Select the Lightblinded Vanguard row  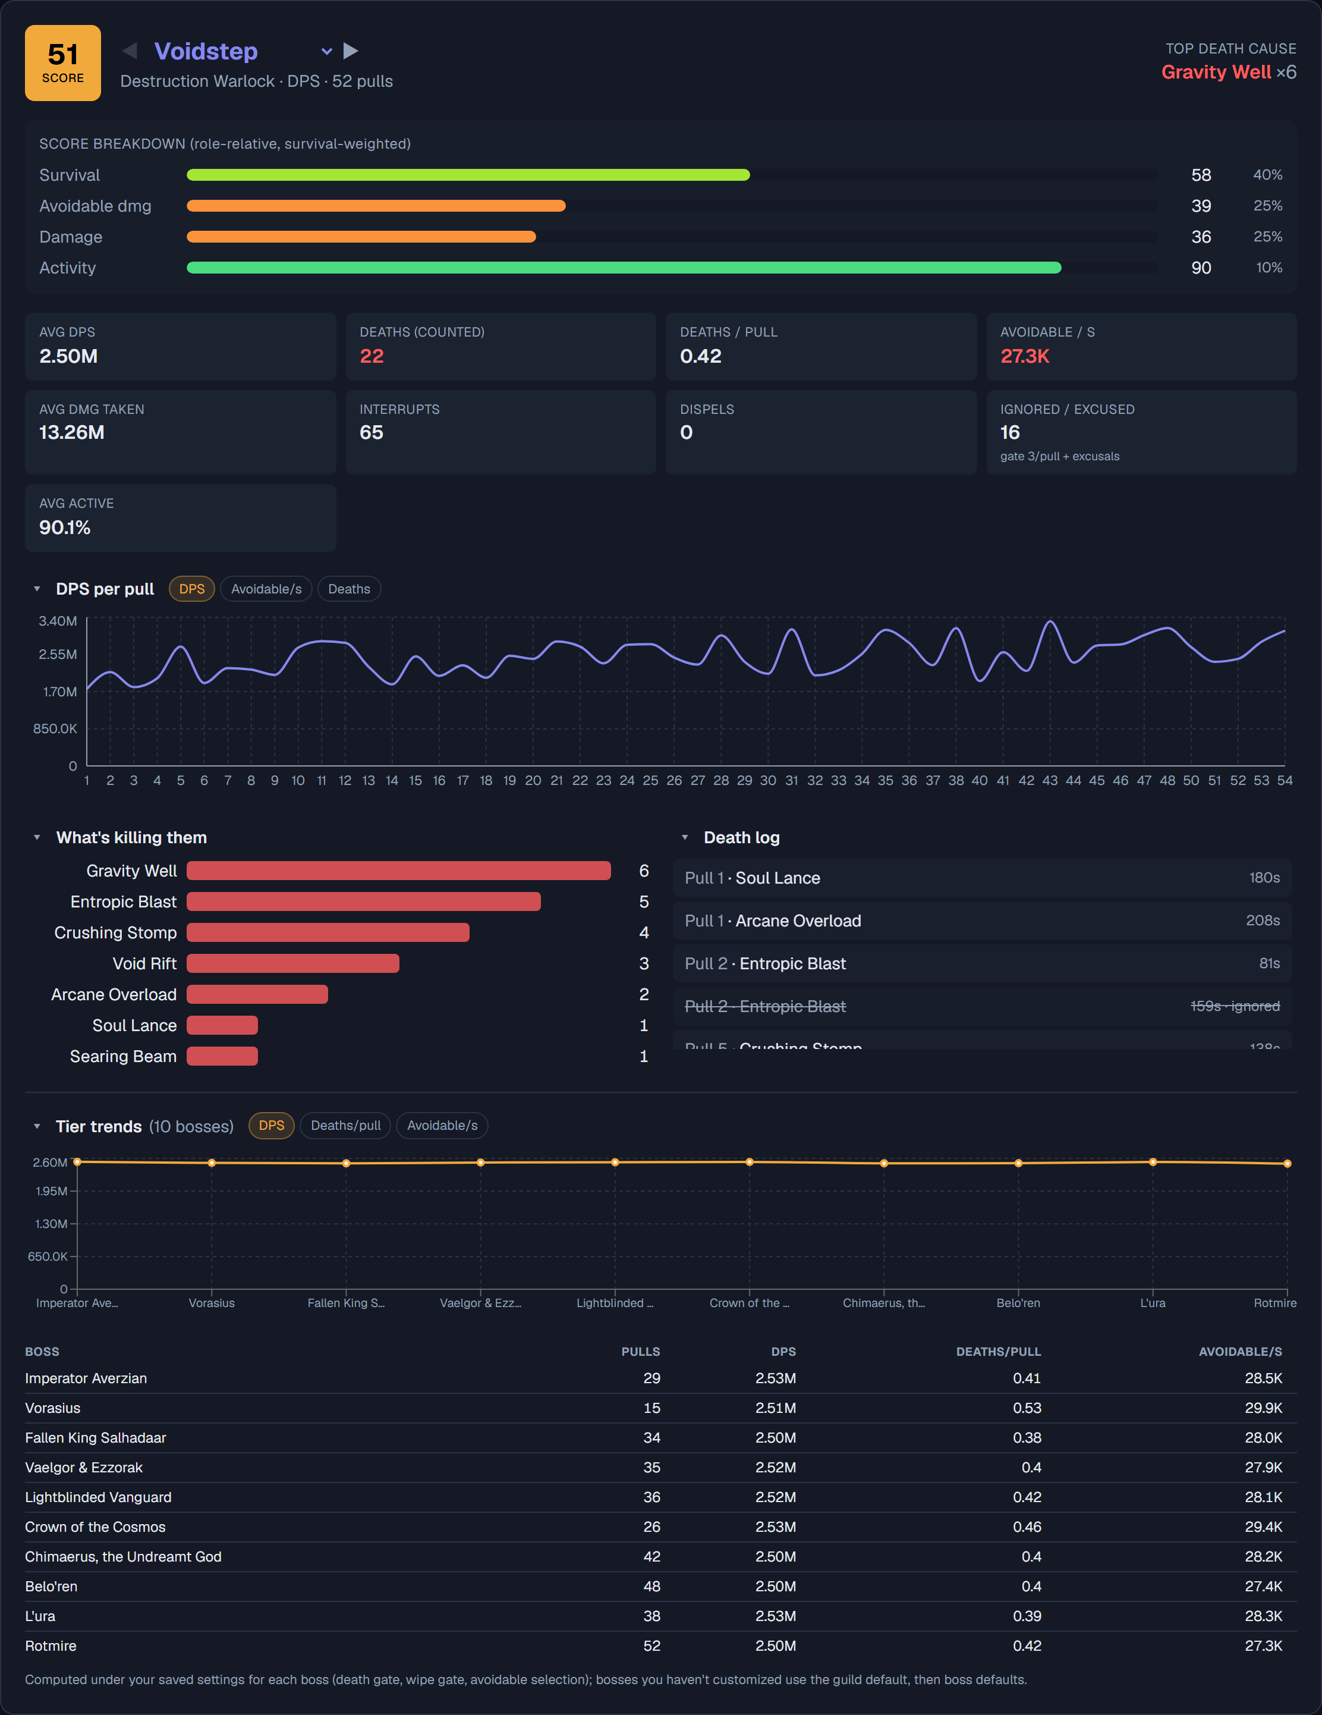click(x=661, y=1497)
